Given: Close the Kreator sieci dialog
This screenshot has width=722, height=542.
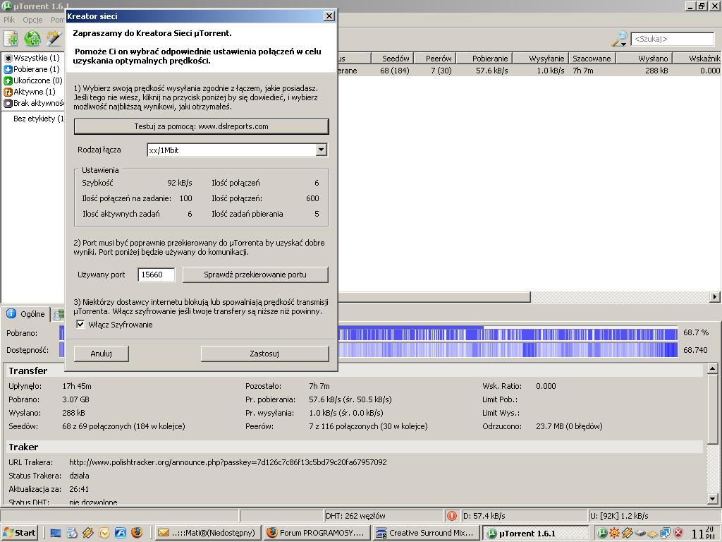Looking at the screenshot, I should (x=329, y=16).
